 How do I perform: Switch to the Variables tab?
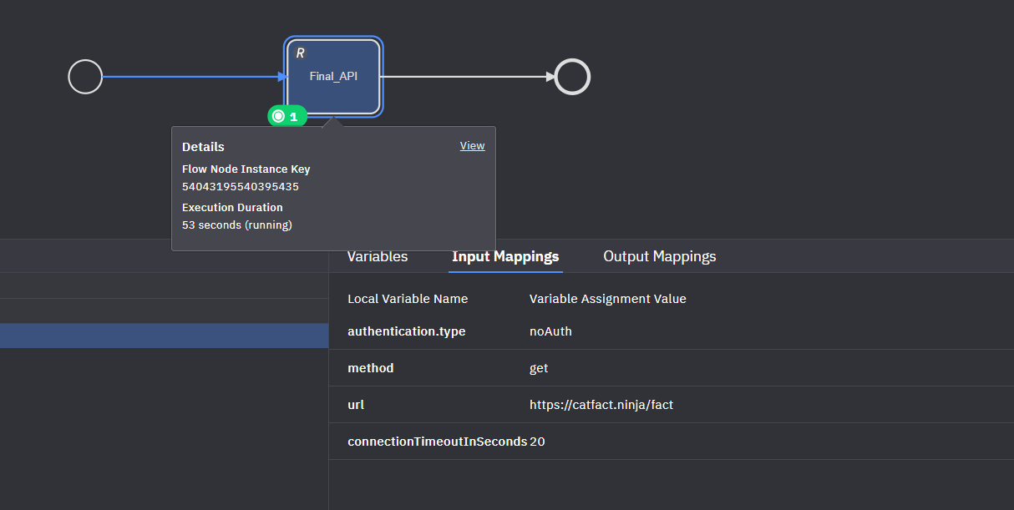(378, 256)
